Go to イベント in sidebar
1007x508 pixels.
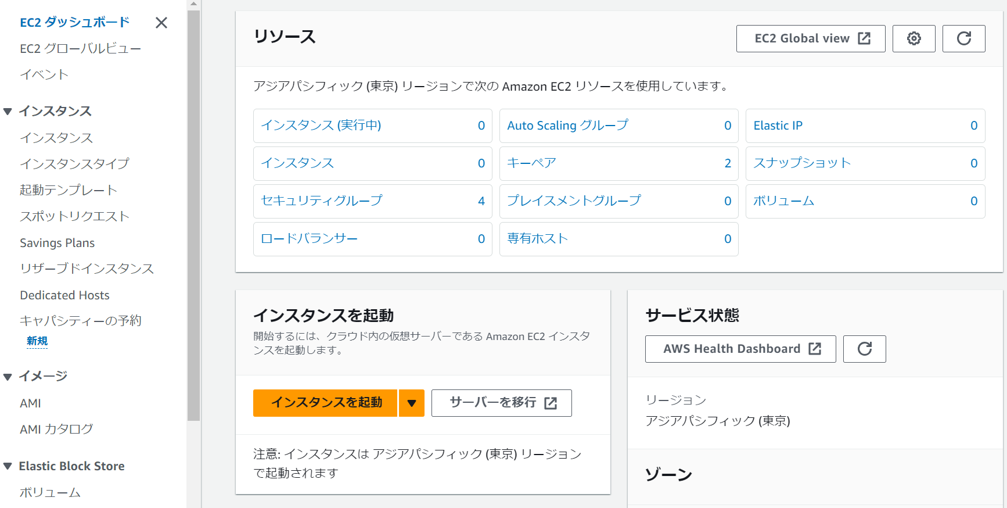(x=44, y=74)
